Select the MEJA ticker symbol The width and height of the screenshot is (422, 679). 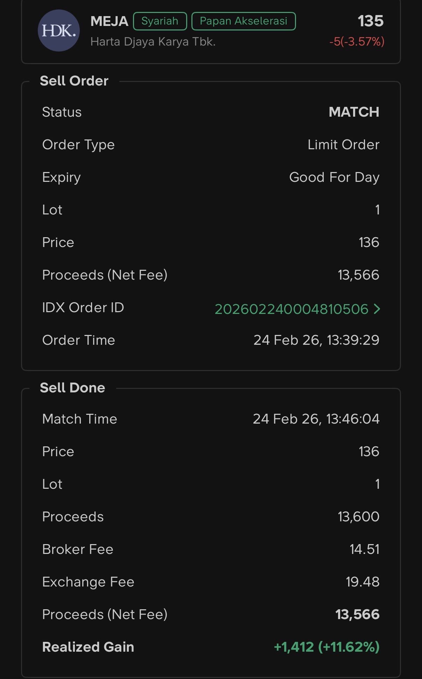click(109, 21)
